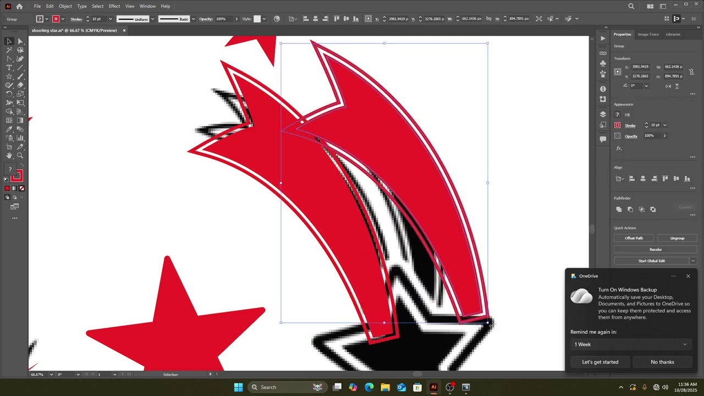Select the Gradient tool
Image resolution: width=704 pixels, height=396 pixels.
(20, 120)
